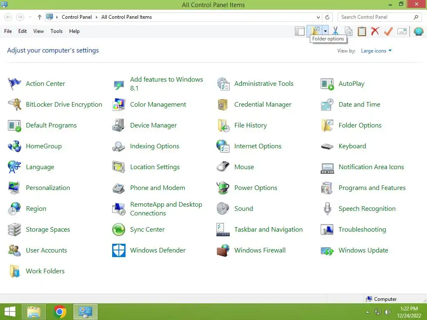427x320 pixels.
Task: Open the Date and Time icon
Action: click(327, 105)
